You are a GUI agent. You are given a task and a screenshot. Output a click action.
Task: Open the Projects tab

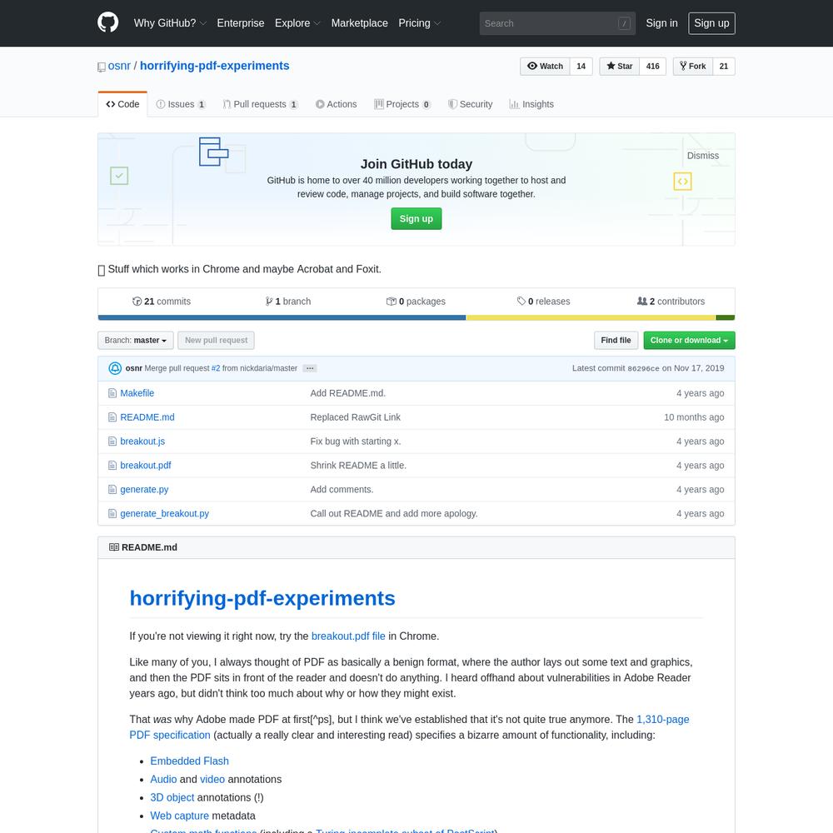402,104
